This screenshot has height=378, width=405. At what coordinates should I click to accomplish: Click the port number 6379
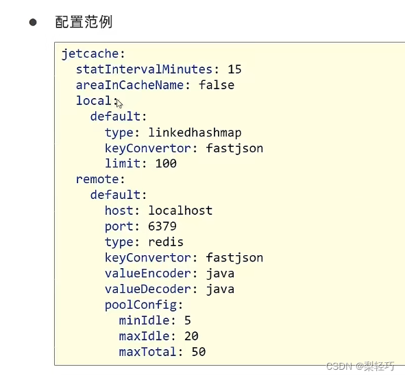coord(162,226)
